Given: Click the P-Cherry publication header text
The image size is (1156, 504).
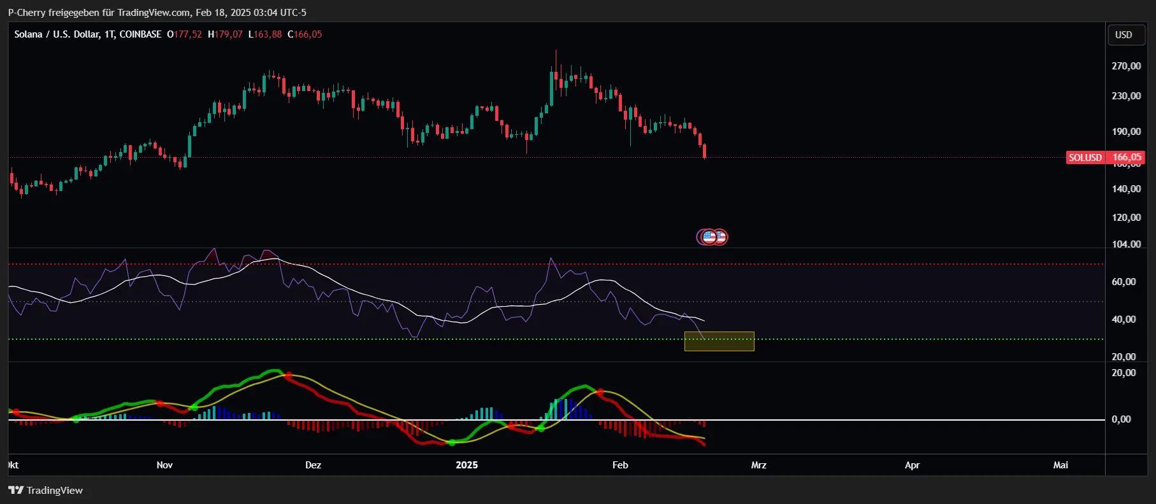Looking at the screenshot, I should click(157, 13).
